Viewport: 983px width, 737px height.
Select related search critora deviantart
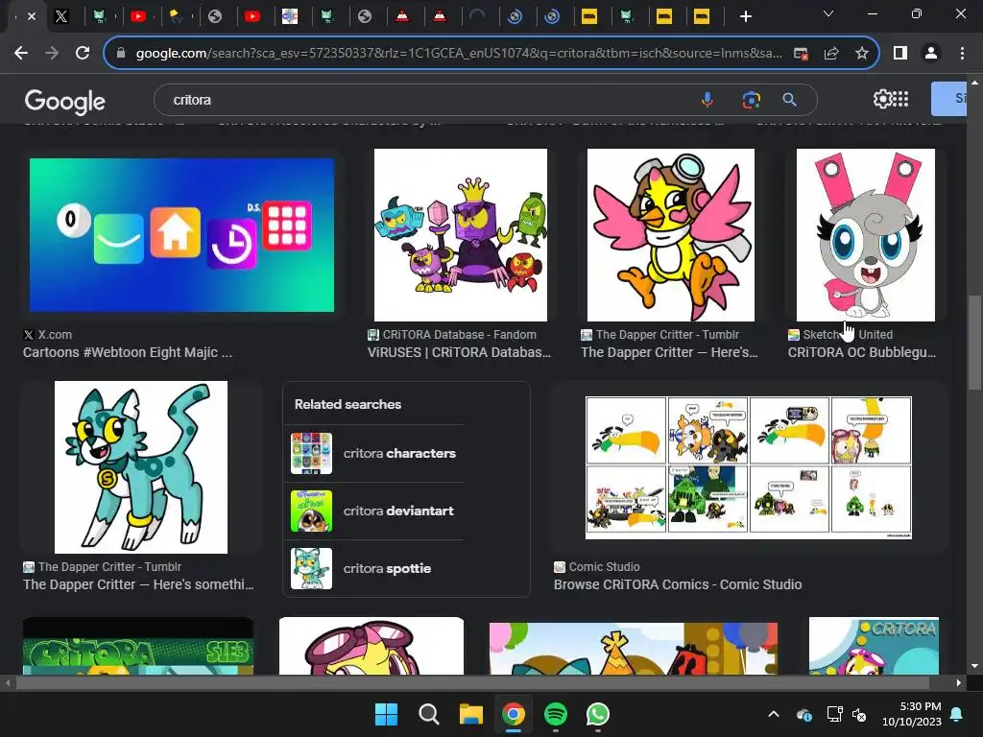(374, 511)
